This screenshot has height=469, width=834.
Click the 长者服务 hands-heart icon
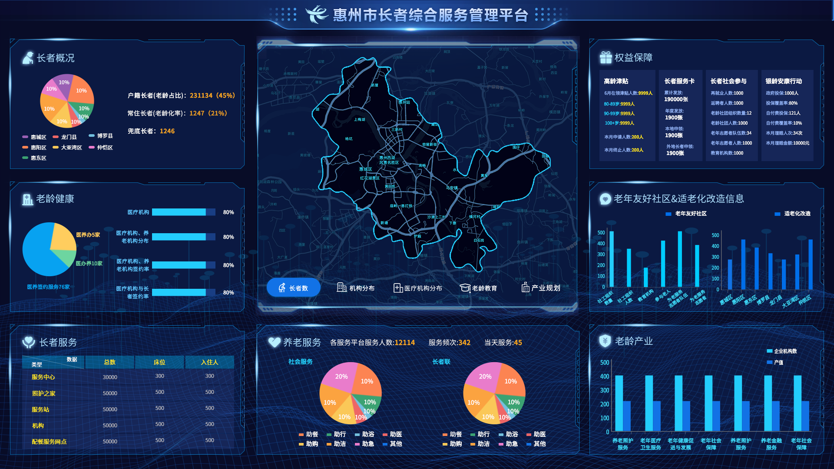coord(29,342)
